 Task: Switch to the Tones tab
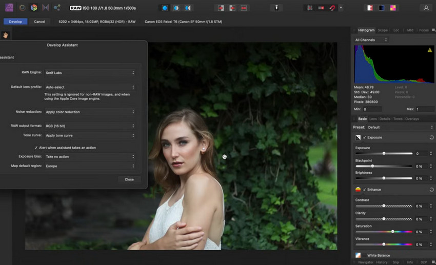[x=398, y=119]
